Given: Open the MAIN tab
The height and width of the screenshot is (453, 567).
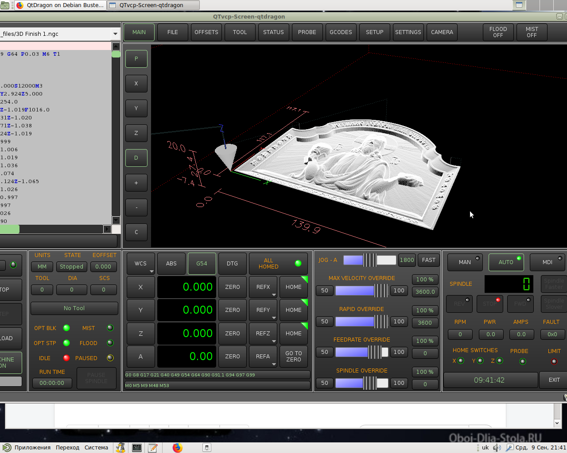Looking at the screenshot, I should (139, 32).
